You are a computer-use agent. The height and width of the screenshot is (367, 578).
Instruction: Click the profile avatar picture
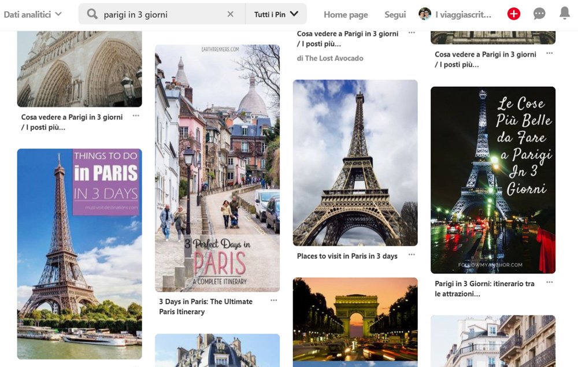pyautogui.click(x=425, y=14)
